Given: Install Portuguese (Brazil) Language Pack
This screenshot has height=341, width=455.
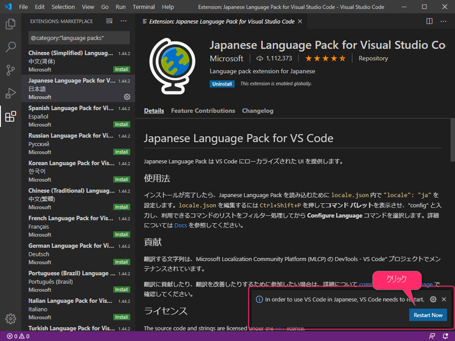Looking at the screenshot, I should pos(122,290).
